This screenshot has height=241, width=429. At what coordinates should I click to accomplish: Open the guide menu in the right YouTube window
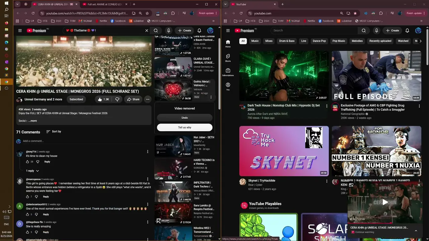click(x=228, y=30)
